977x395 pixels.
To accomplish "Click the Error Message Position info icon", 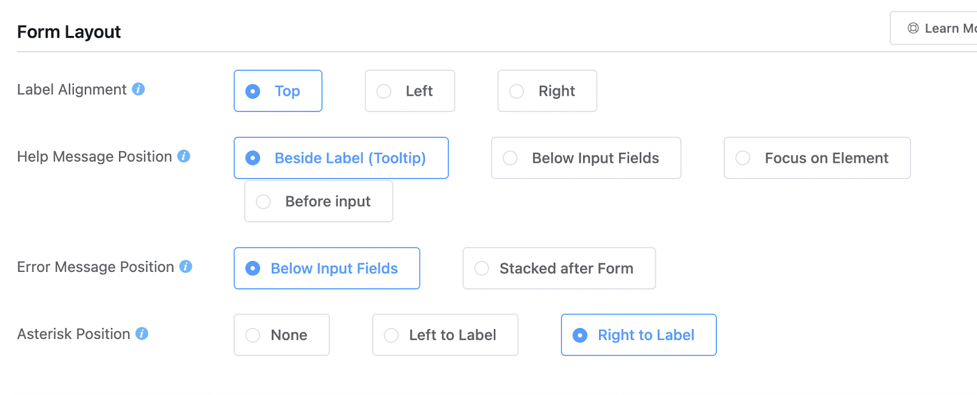I will pos(186,266).
